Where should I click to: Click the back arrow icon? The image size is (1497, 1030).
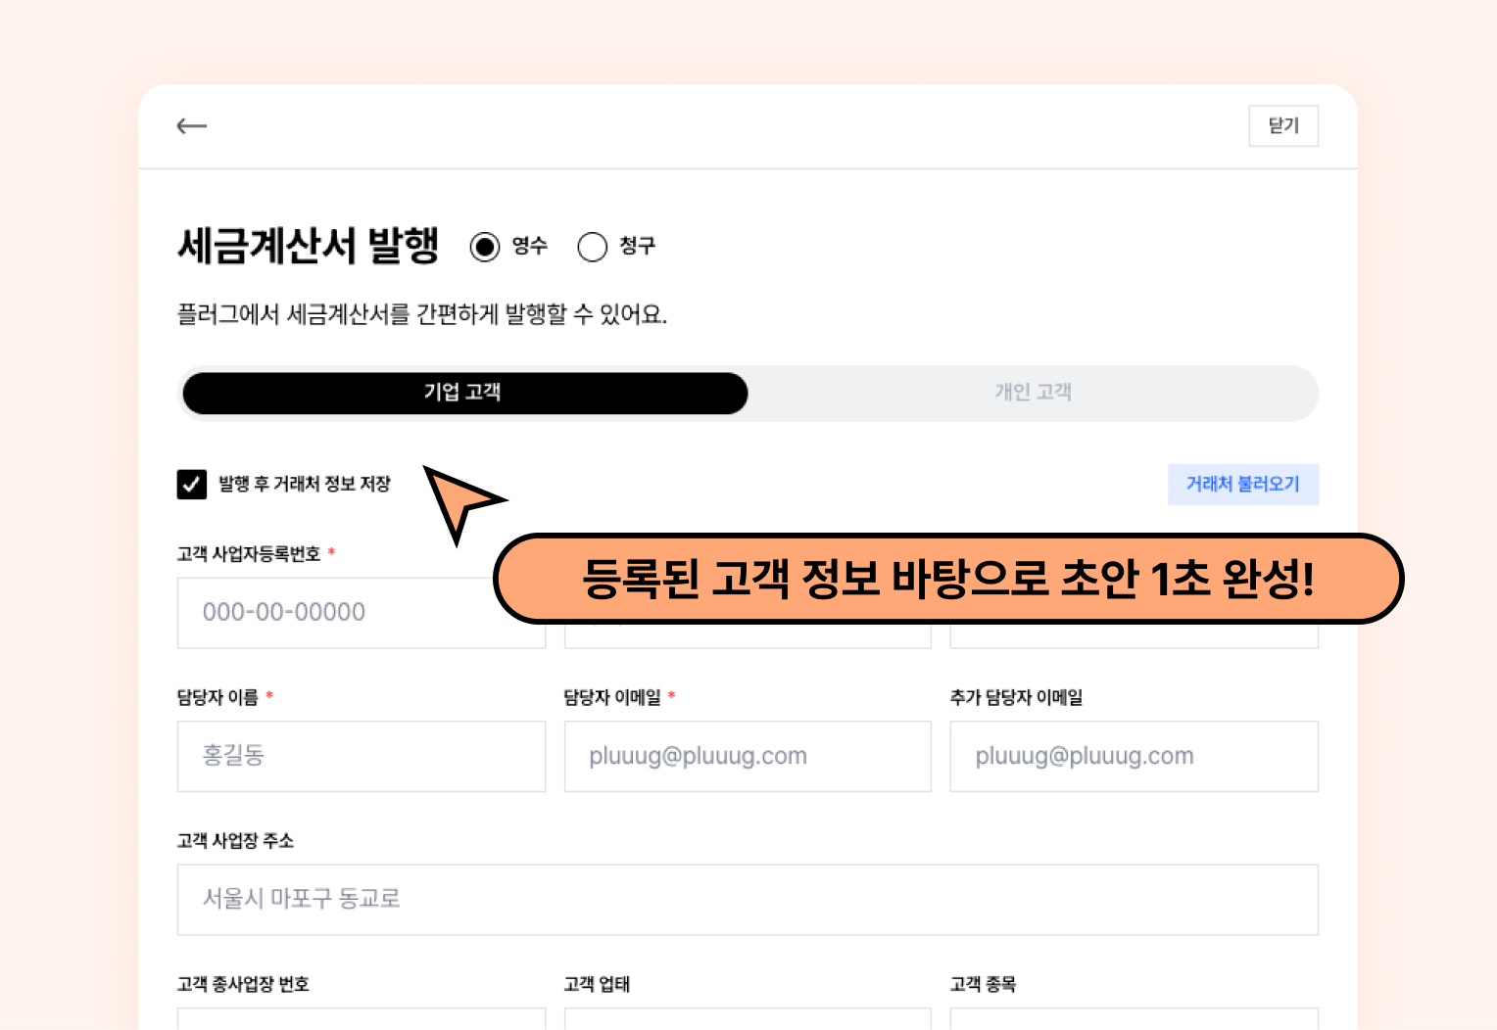(x=191, y=126)
